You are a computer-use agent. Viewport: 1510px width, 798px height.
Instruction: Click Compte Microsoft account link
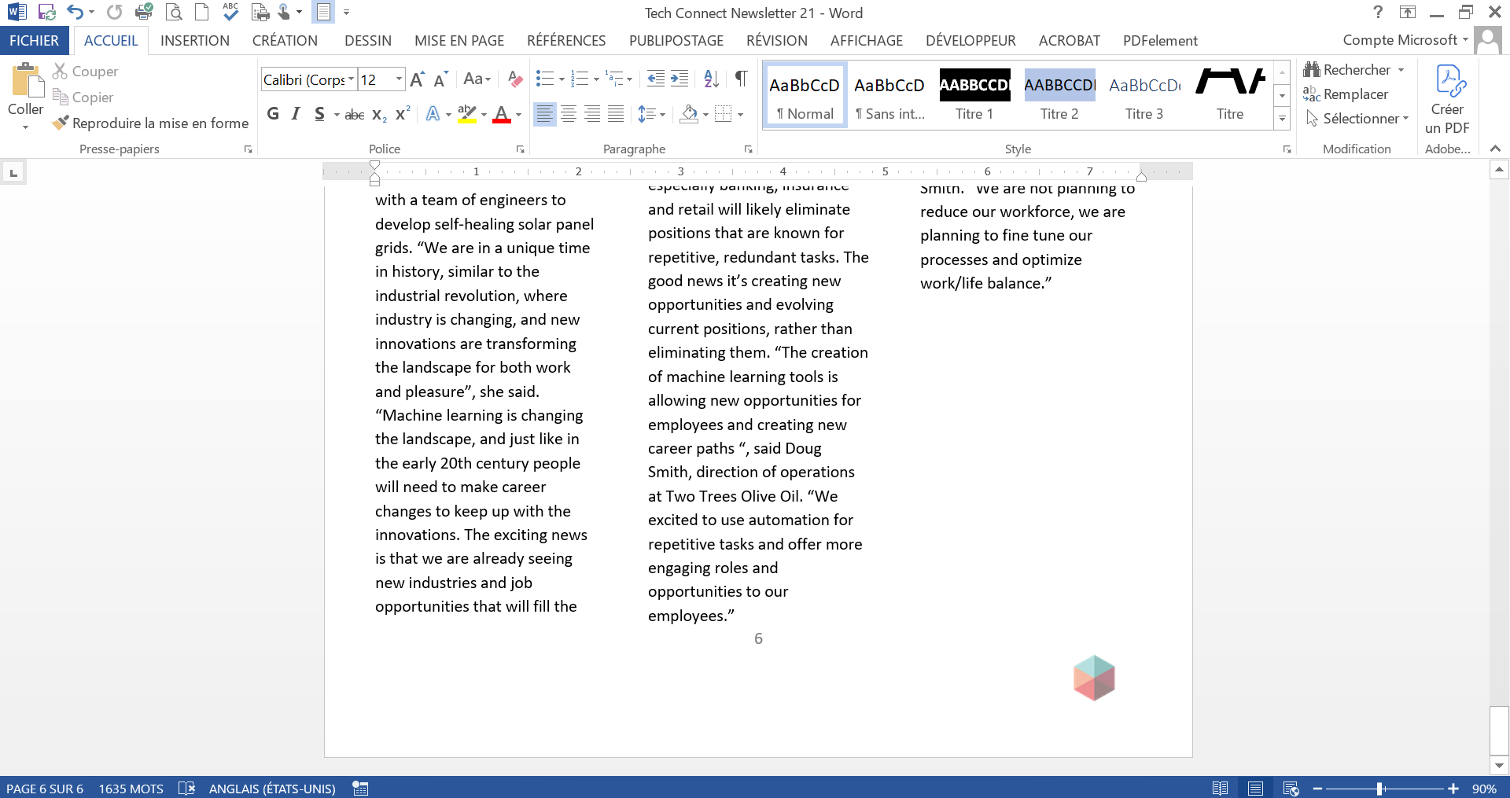click(1405, 40)
